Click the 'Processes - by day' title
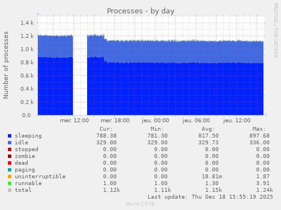Viewport: 281px width, 210px height. [x=141, y=11]
